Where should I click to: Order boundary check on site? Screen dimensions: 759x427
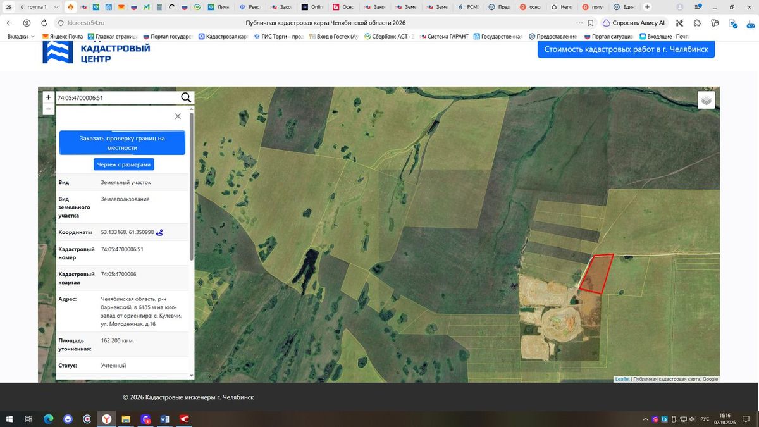(x=122, y=143)
